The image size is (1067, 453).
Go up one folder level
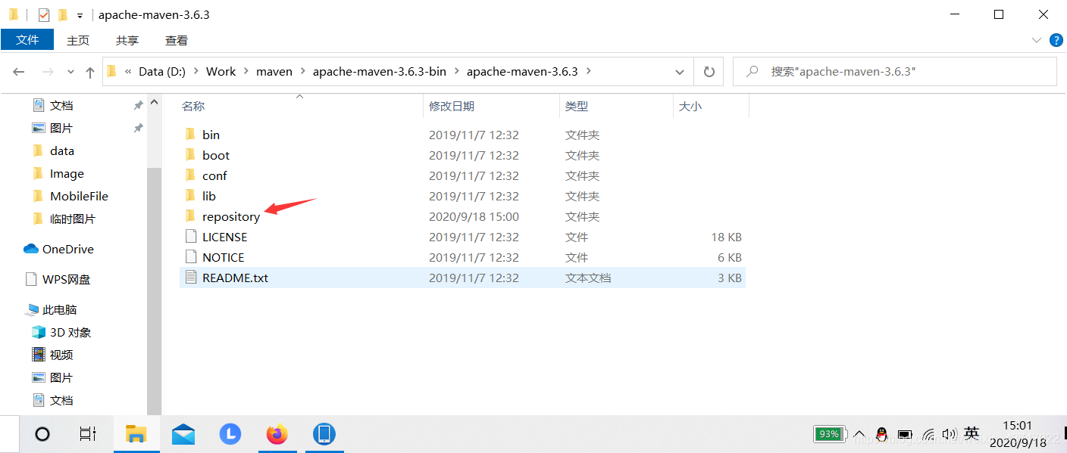(90, 72)
